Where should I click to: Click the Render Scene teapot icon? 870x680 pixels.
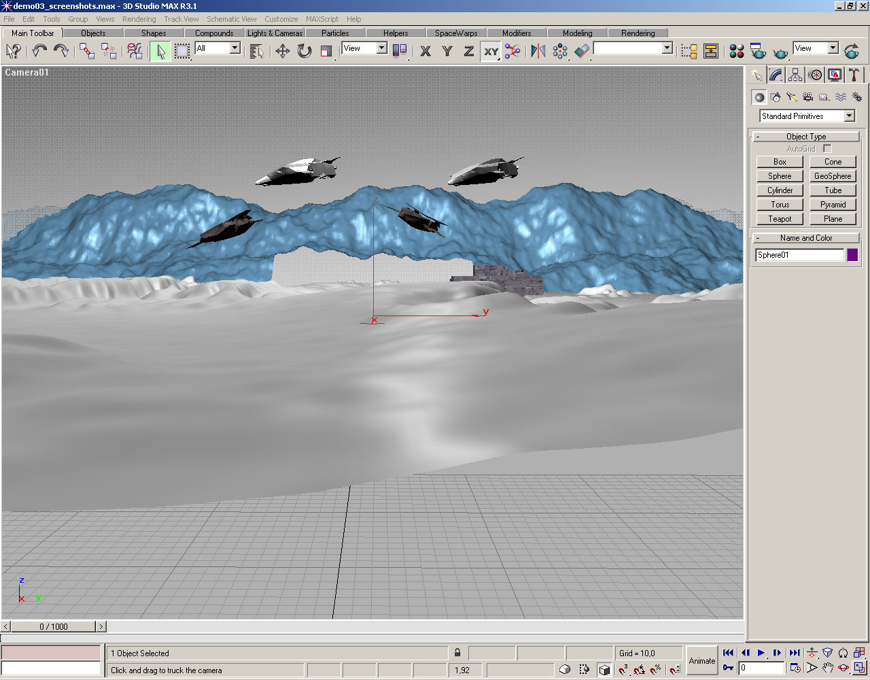pos(758,51)
